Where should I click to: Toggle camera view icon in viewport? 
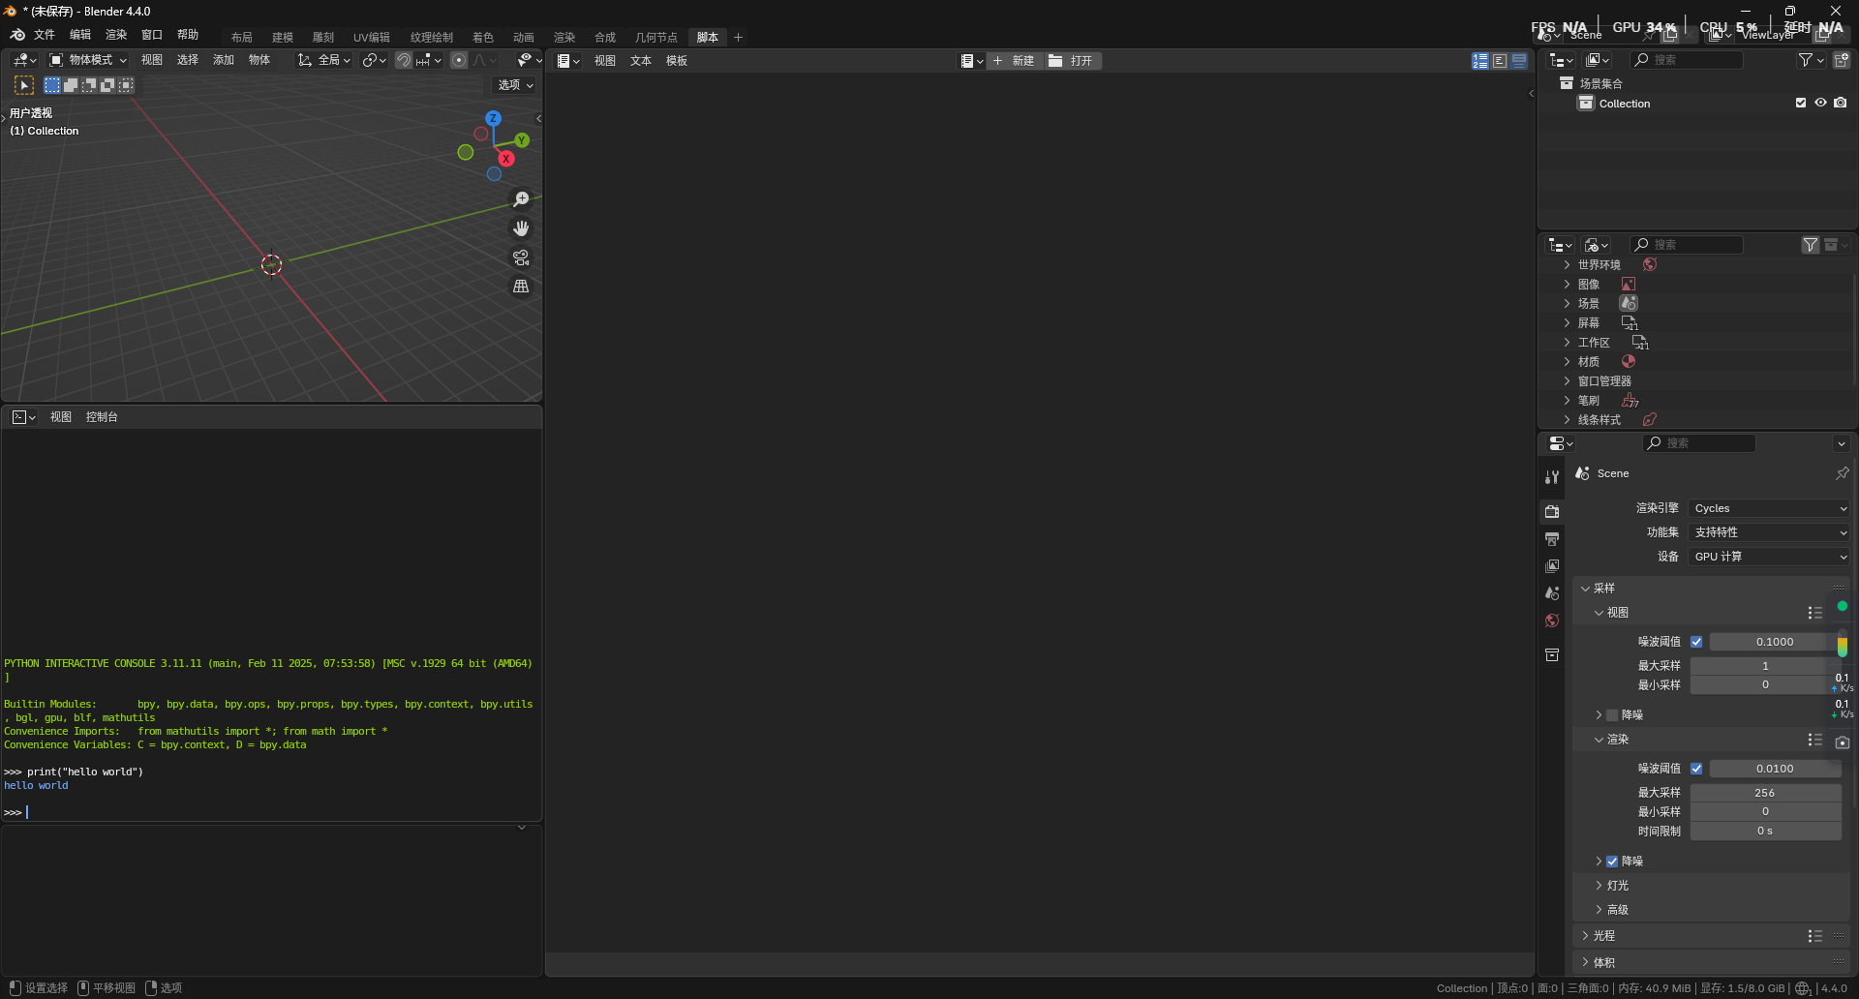point(521,257)
